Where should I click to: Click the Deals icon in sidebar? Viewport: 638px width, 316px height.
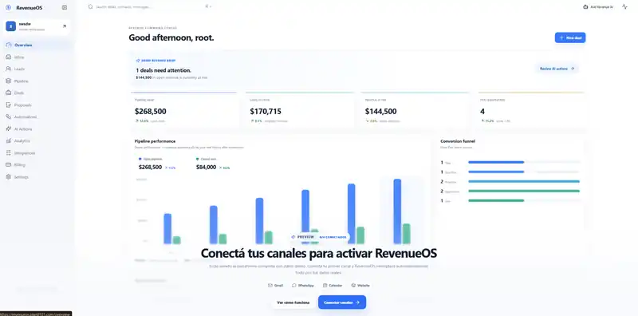pos(9,93)
